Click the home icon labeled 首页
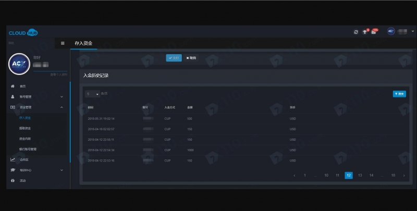The image size is (417, 211). [13, 86]
